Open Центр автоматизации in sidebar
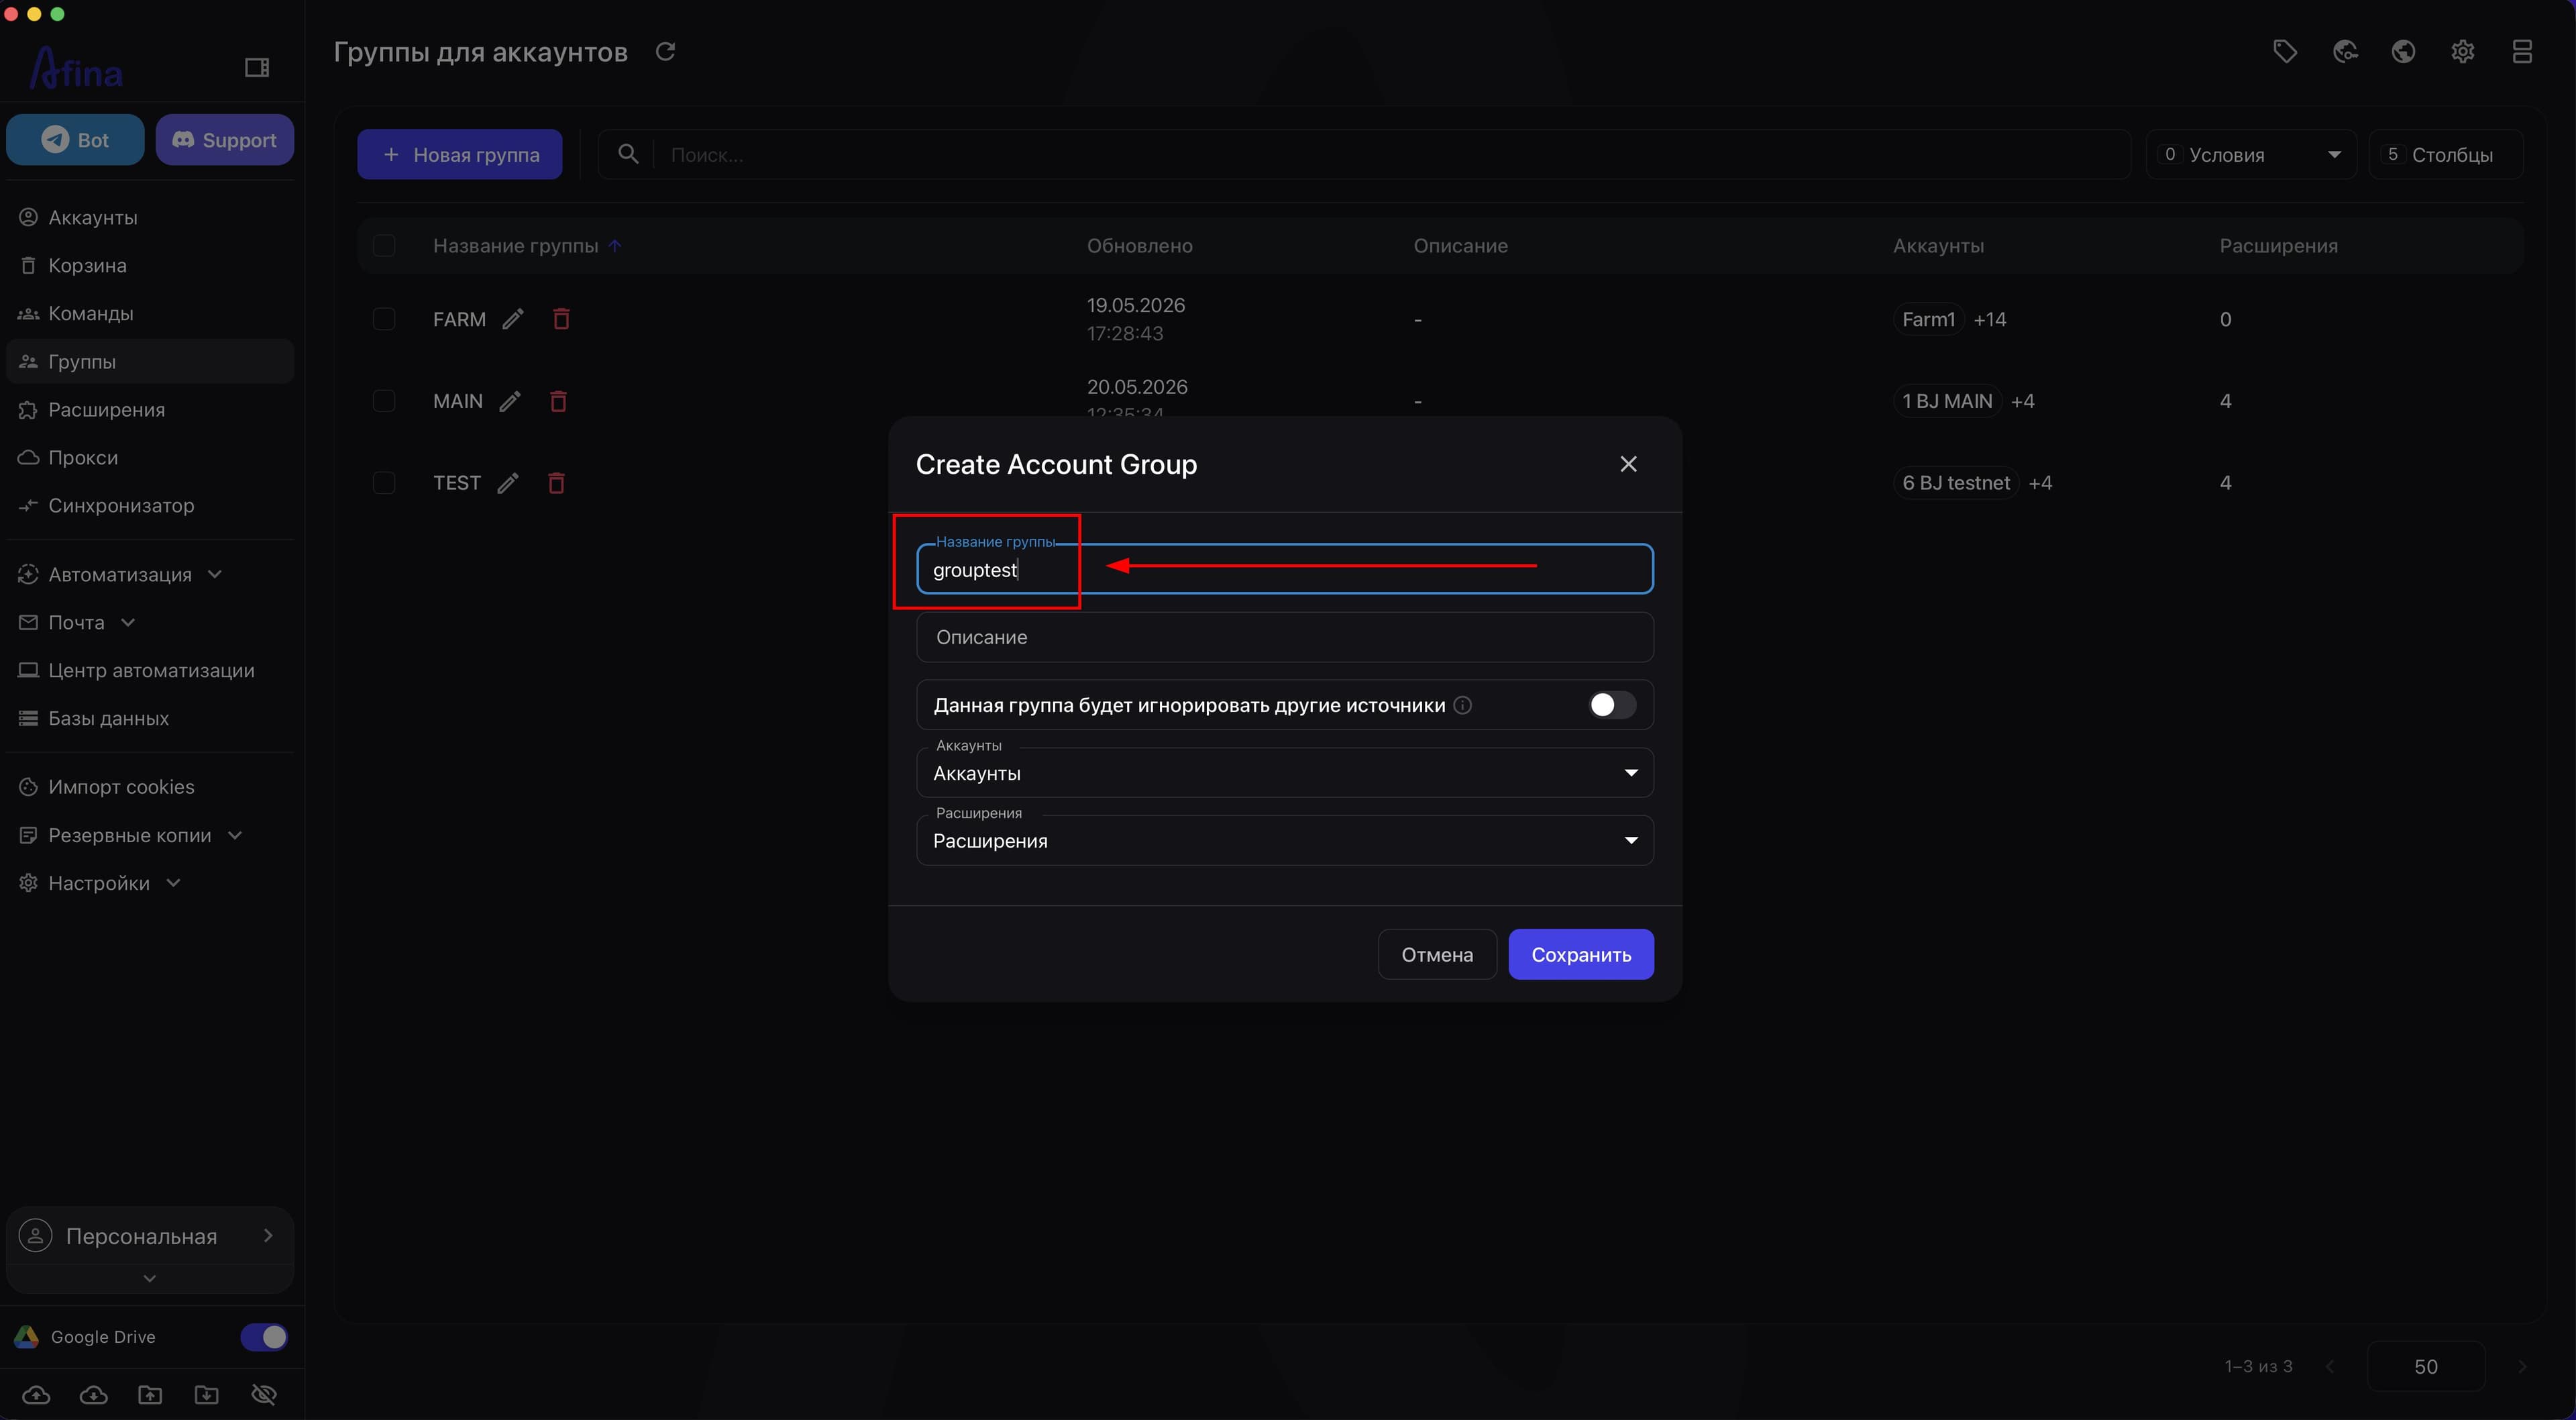The width and height of the screenshot is (2576, 1420). (150, 670)
